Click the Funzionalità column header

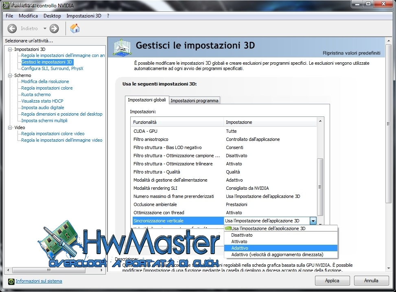[177, 122]
